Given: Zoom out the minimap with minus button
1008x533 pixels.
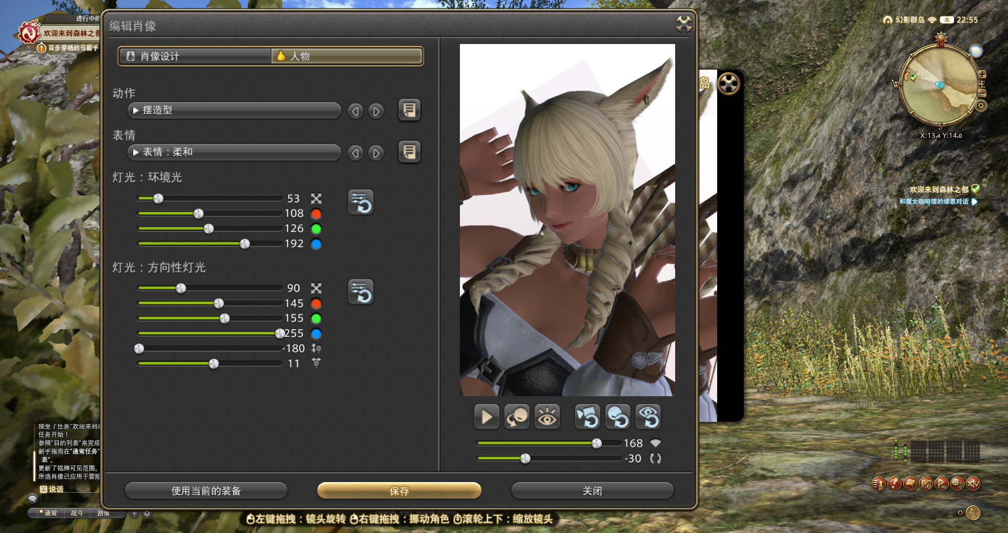Looking at the screenshot, I should [982, 93].
